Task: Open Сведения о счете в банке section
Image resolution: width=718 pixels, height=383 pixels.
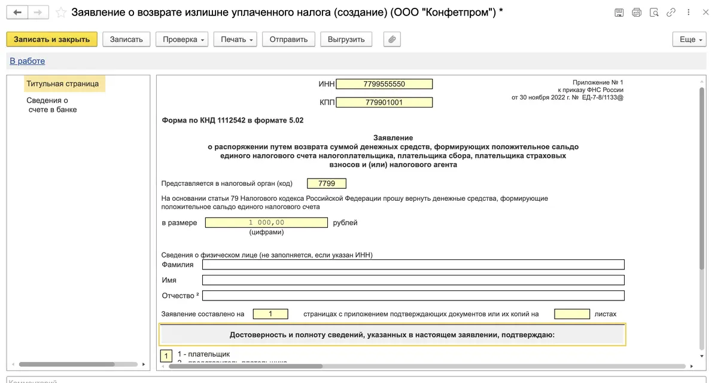Action: (51, 105)
